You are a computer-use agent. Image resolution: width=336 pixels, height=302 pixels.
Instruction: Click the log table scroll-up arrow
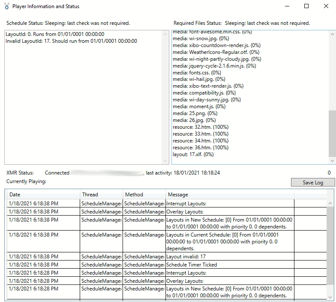330,203
